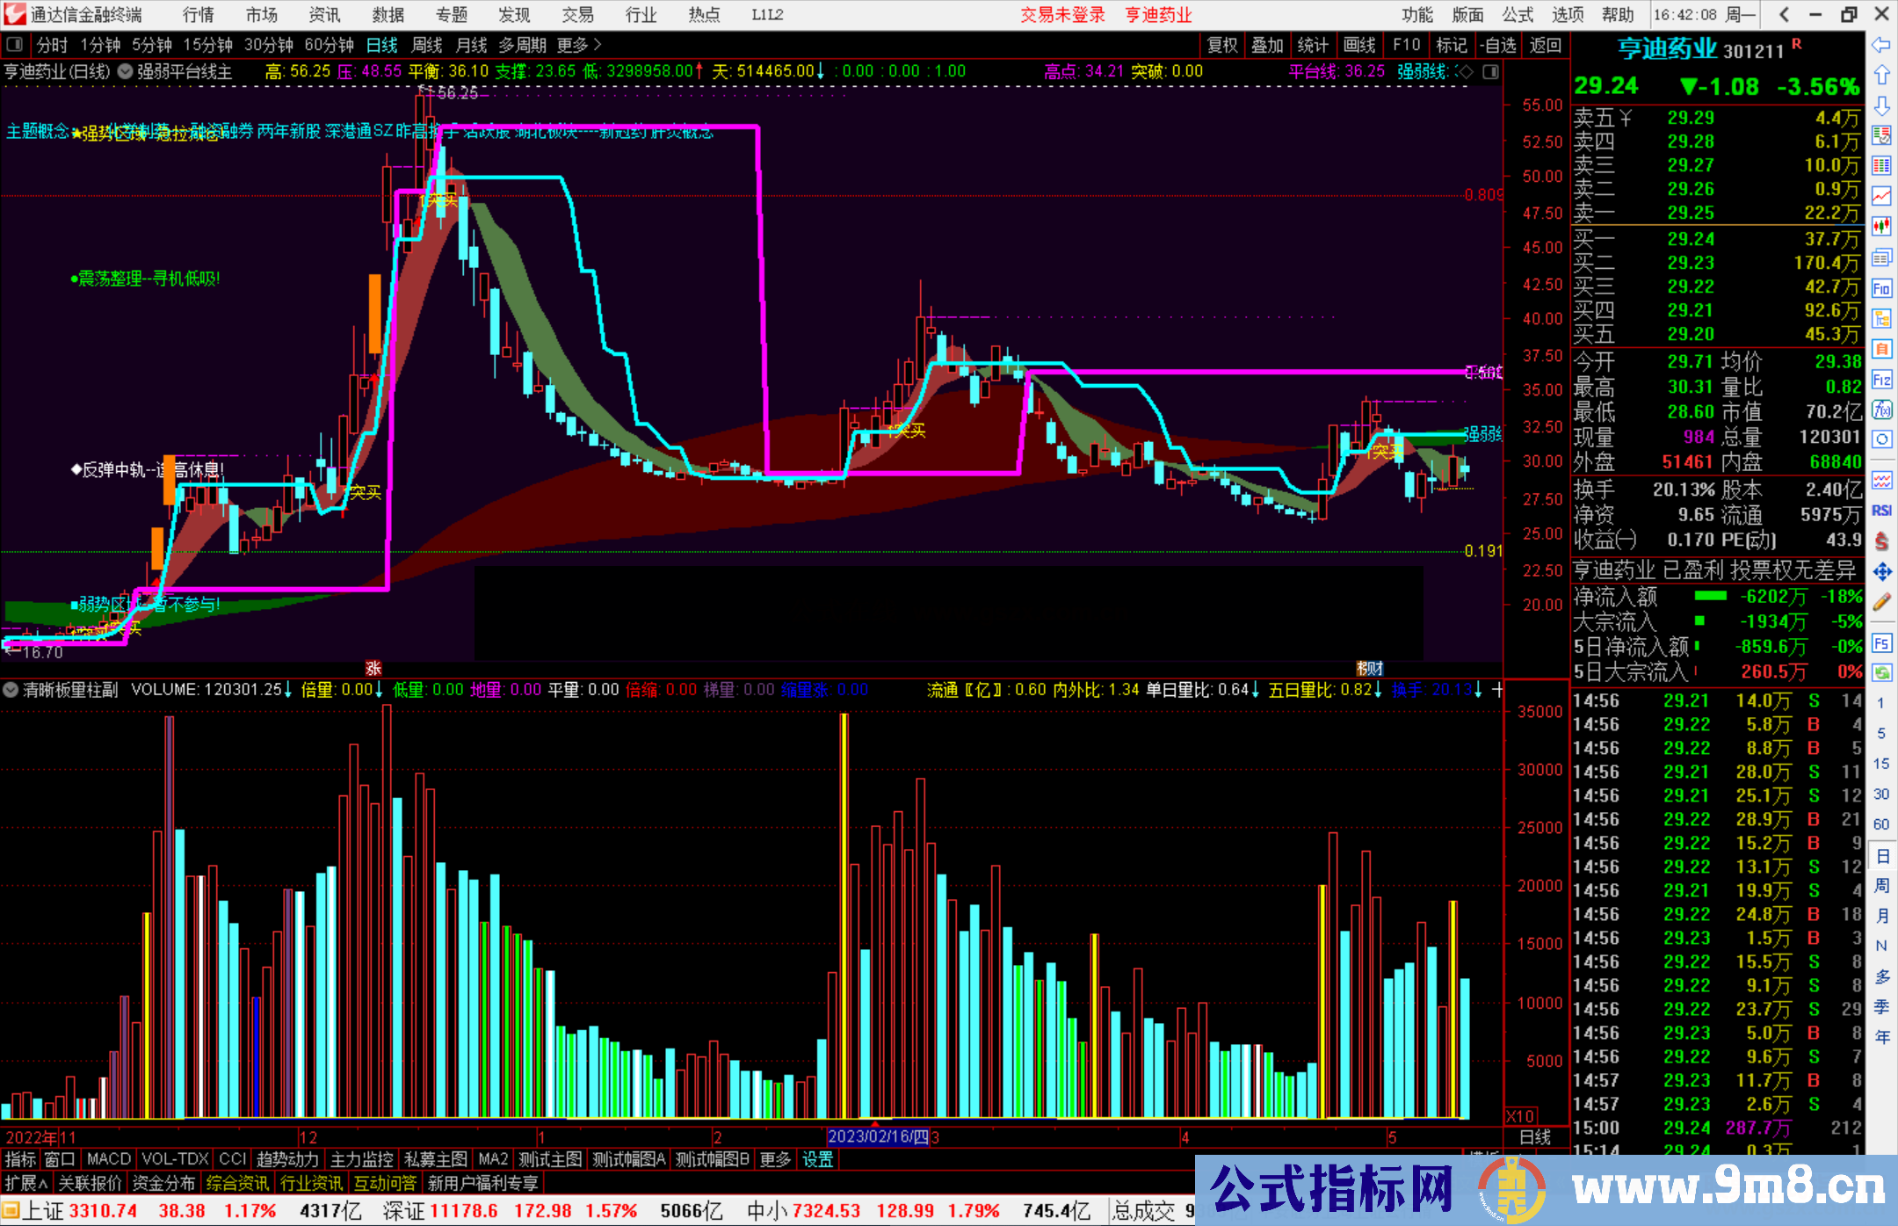This screenshot has height=1226, width=1898.
Task: Toggle the panel square at top-left of chart
Action: [14, 45]
